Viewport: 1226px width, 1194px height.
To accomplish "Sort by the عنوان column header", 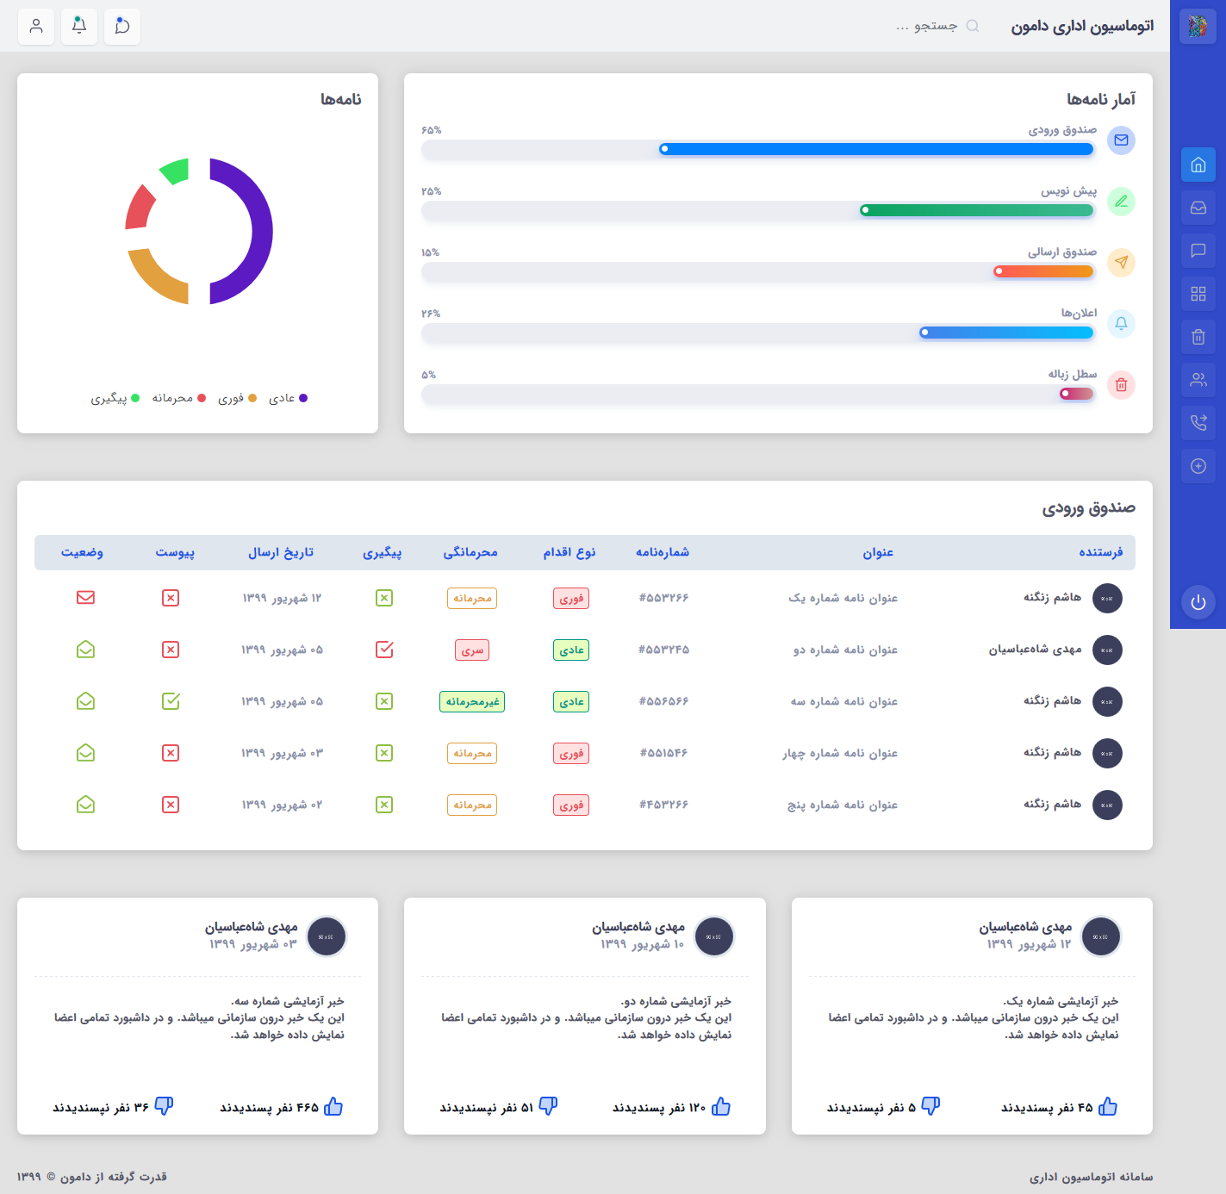I will tap(878, 552).
